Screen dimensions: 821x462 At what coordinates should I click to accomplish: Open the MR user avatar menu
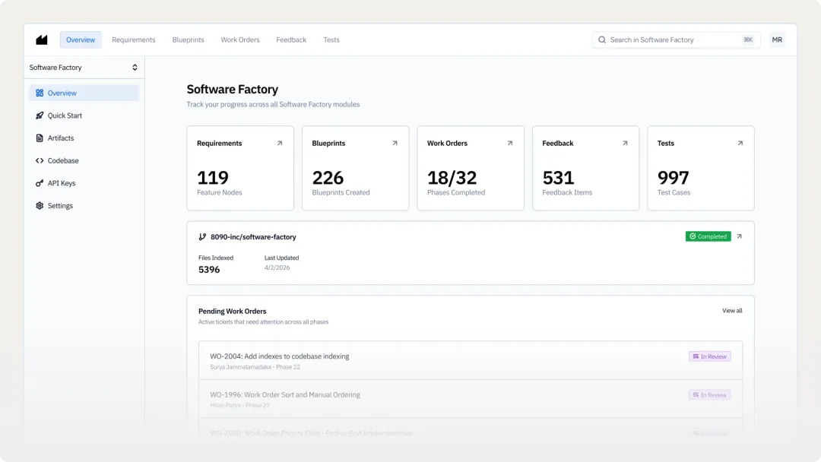[x=777, y=40]
